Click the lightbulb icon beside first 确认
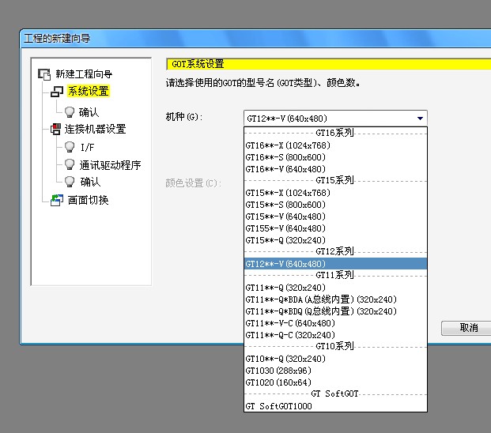 [x=70, y=111]
